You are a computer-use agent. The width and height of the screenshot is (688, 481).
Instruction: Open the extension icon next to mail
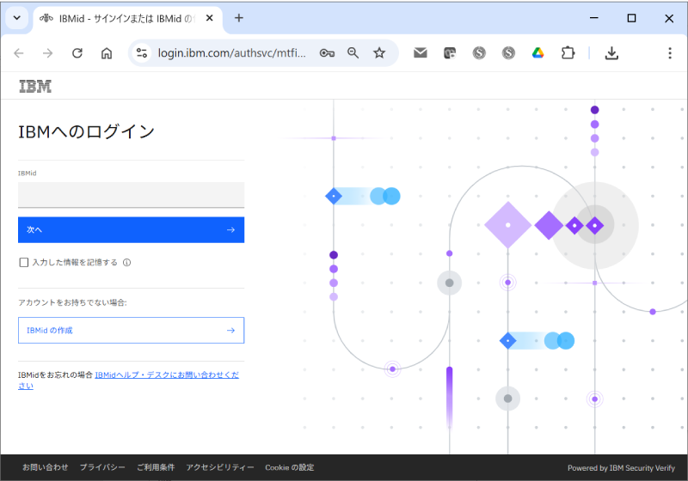pos(450,53)
